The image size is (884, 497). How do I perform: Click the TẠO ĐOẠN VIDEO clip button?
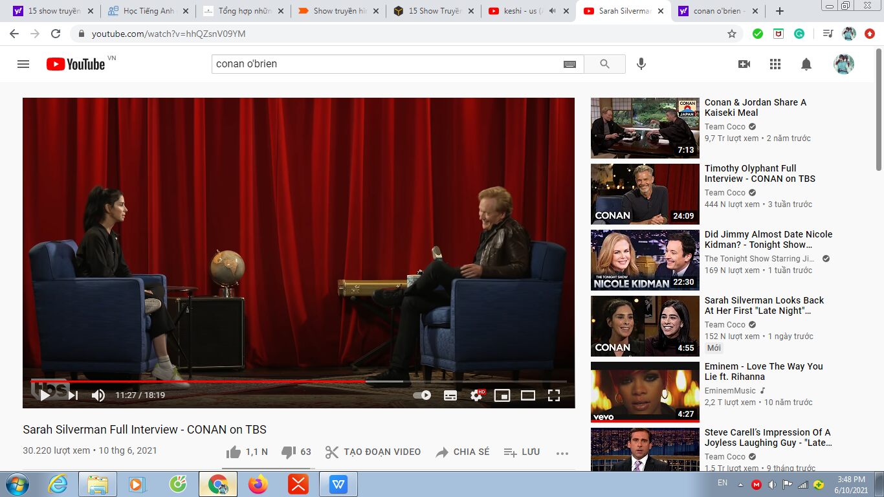pos(373,452)
